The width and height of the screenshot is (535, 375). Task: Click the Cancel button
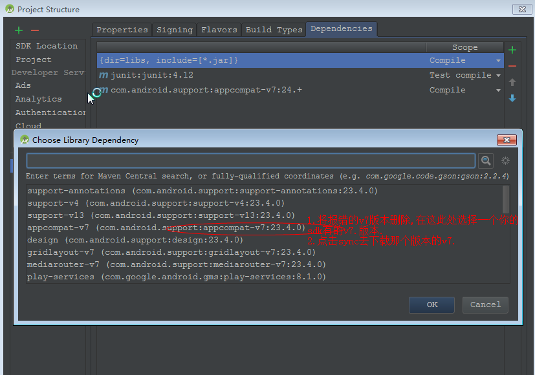(485, 305)
